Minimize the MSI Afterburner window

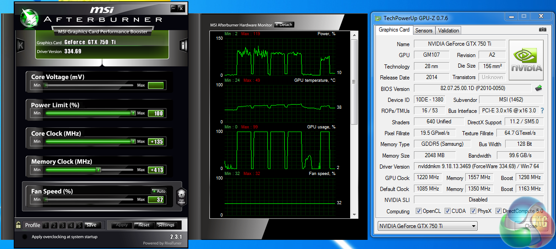click(x=173, y=8)
